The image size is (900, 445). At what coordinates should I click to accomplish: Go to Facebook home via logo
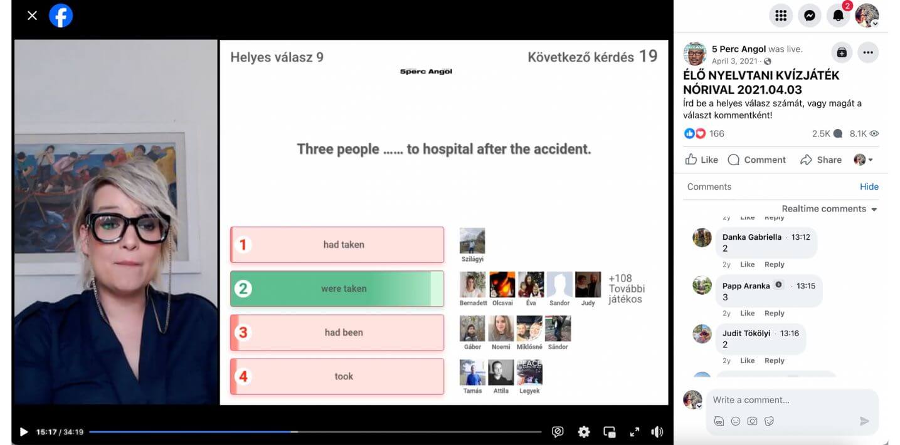click(61, 16)
